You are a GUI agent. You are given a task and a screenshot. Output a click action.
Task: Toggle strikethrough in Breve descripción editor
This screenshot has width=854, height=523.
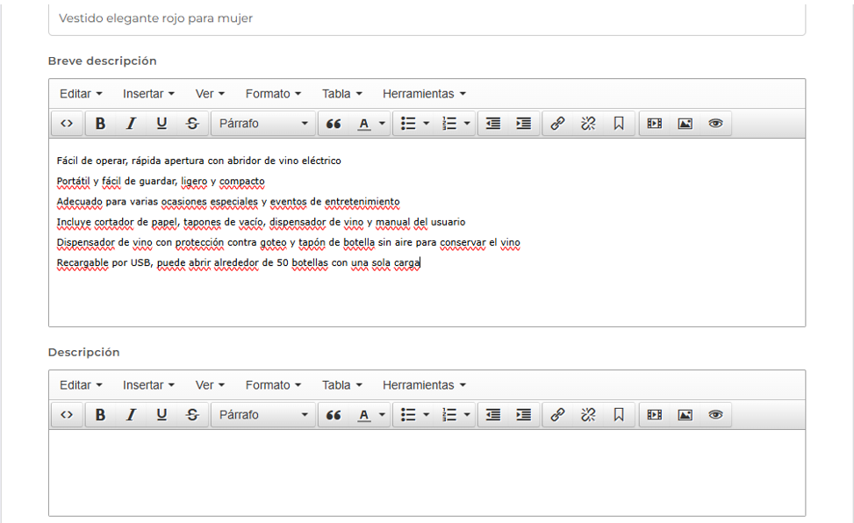point(192,124)
